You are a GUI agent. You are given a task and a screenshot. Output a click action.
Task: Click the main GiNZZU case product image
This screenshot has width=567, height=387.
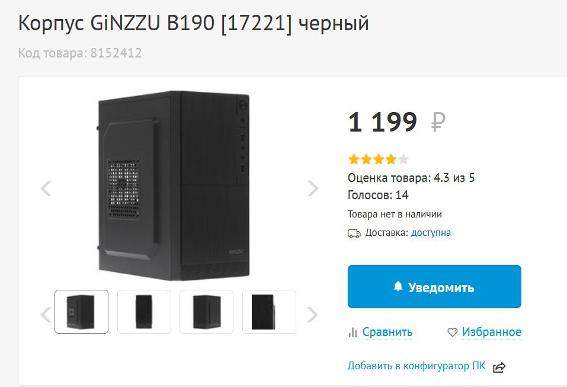click(174, 186)
